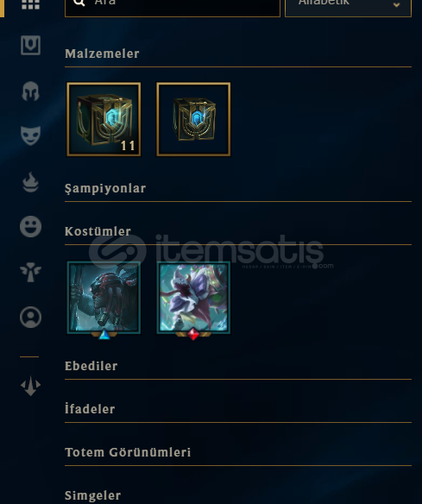Open the Ward skins sidebar icon
The width and height of the screenshot is (422, 504).
(x=30, y=272)
